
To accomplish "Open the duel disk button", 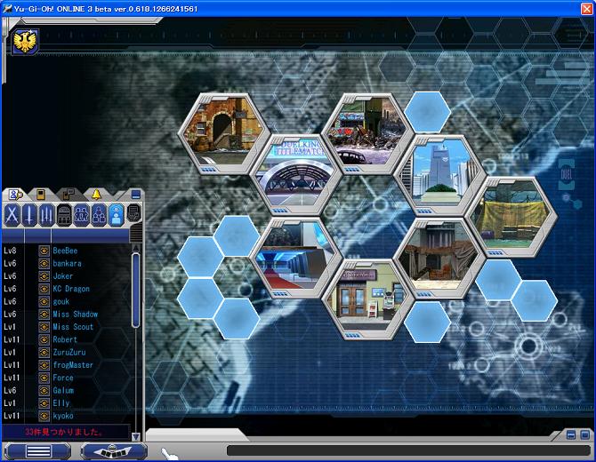I will coord(113,451).
